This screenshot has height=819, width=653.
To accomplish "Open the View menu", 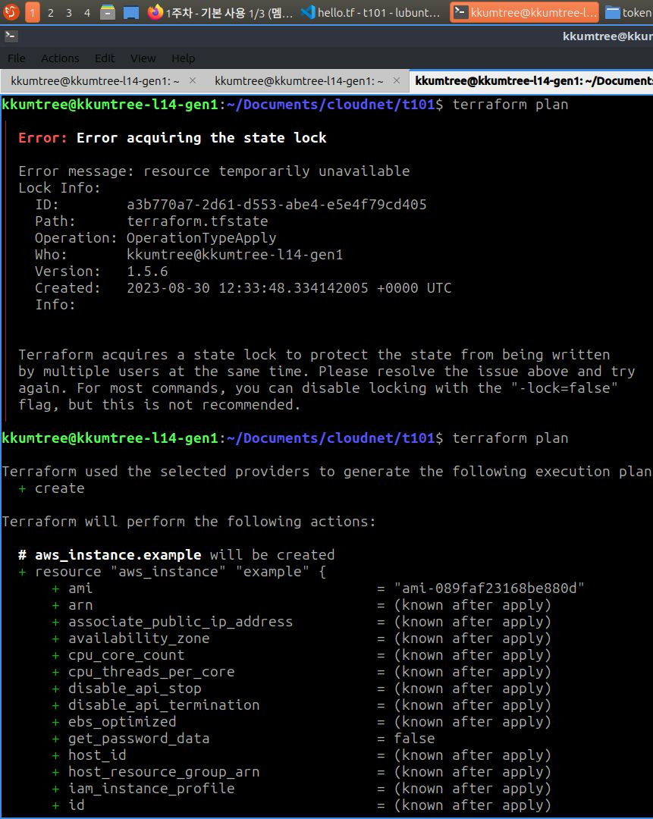I will click(143, 58).
